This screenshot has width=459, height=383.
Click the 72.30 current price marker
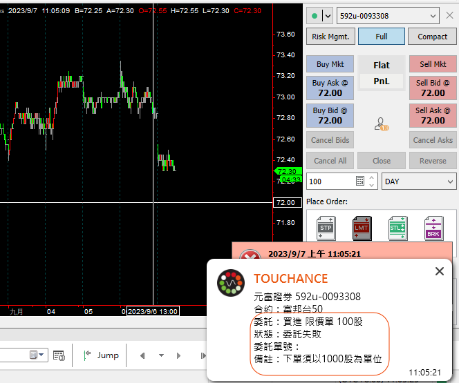coord(287,171)
